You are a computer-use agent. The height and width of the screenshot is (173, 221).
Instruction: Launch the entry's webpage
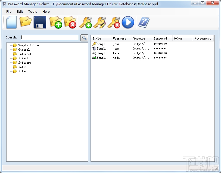point(128,22)
